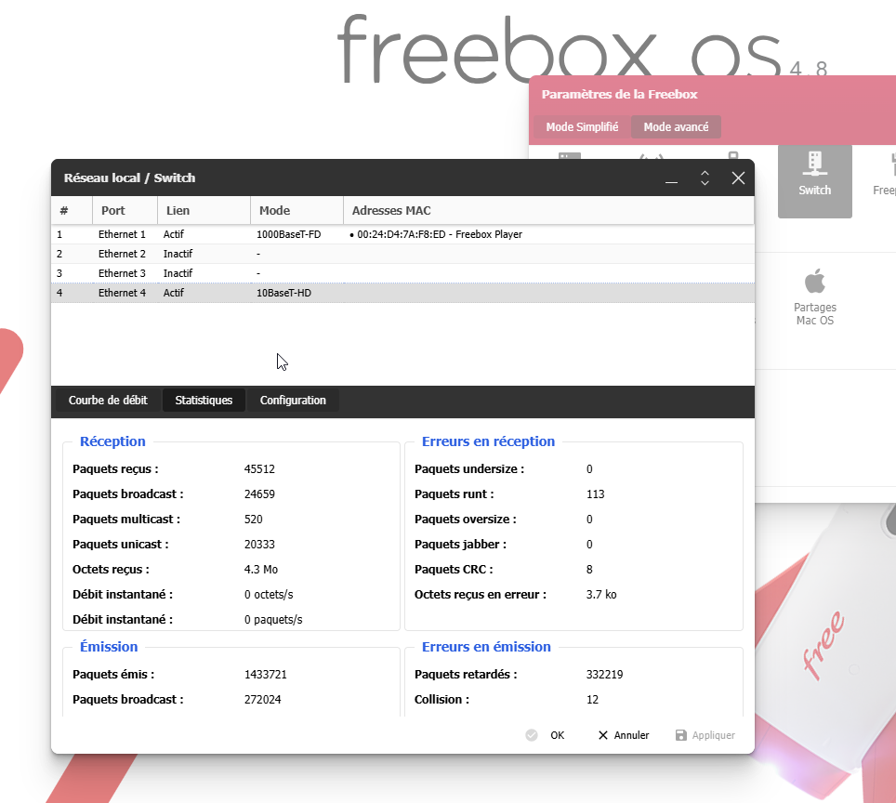This screenshot has height=803, width=896.
Task: Click the Adresses MAC column header
Action: [x=392, y=211]
